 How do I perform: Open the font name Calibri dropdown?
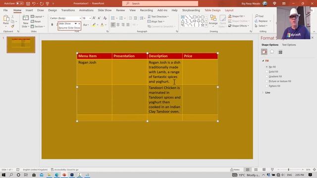pyautogui.click(x=80, y=18)
